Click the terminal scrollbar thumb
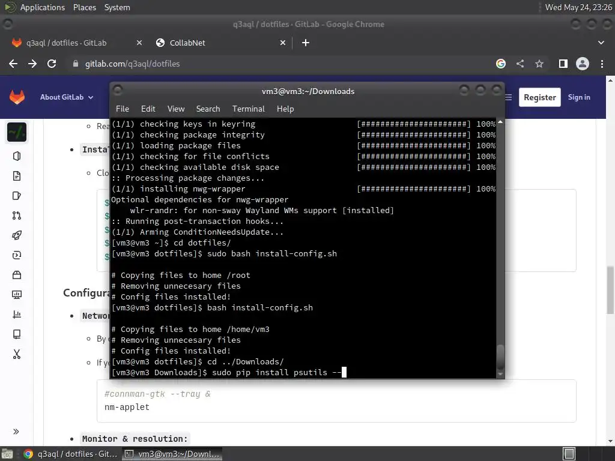This screenshot has height=461, width=615. click(x=500, y=357)
